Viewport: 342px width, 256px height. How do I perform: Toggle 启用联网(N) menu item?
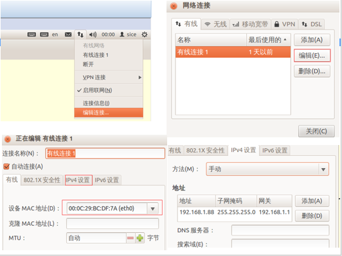109,90
